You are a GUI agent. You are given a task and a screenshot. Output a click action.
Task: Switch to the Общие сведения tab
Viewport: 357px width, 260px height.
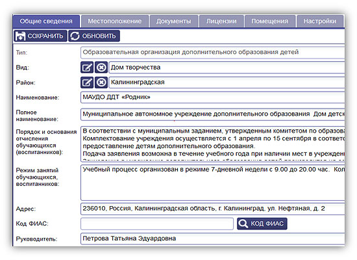[46, 21]
